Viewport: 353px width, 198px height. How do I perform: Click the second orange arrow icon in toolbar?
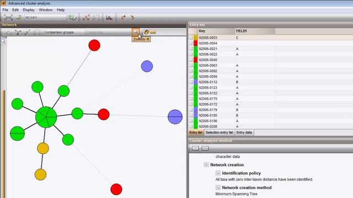pos(132,17)
